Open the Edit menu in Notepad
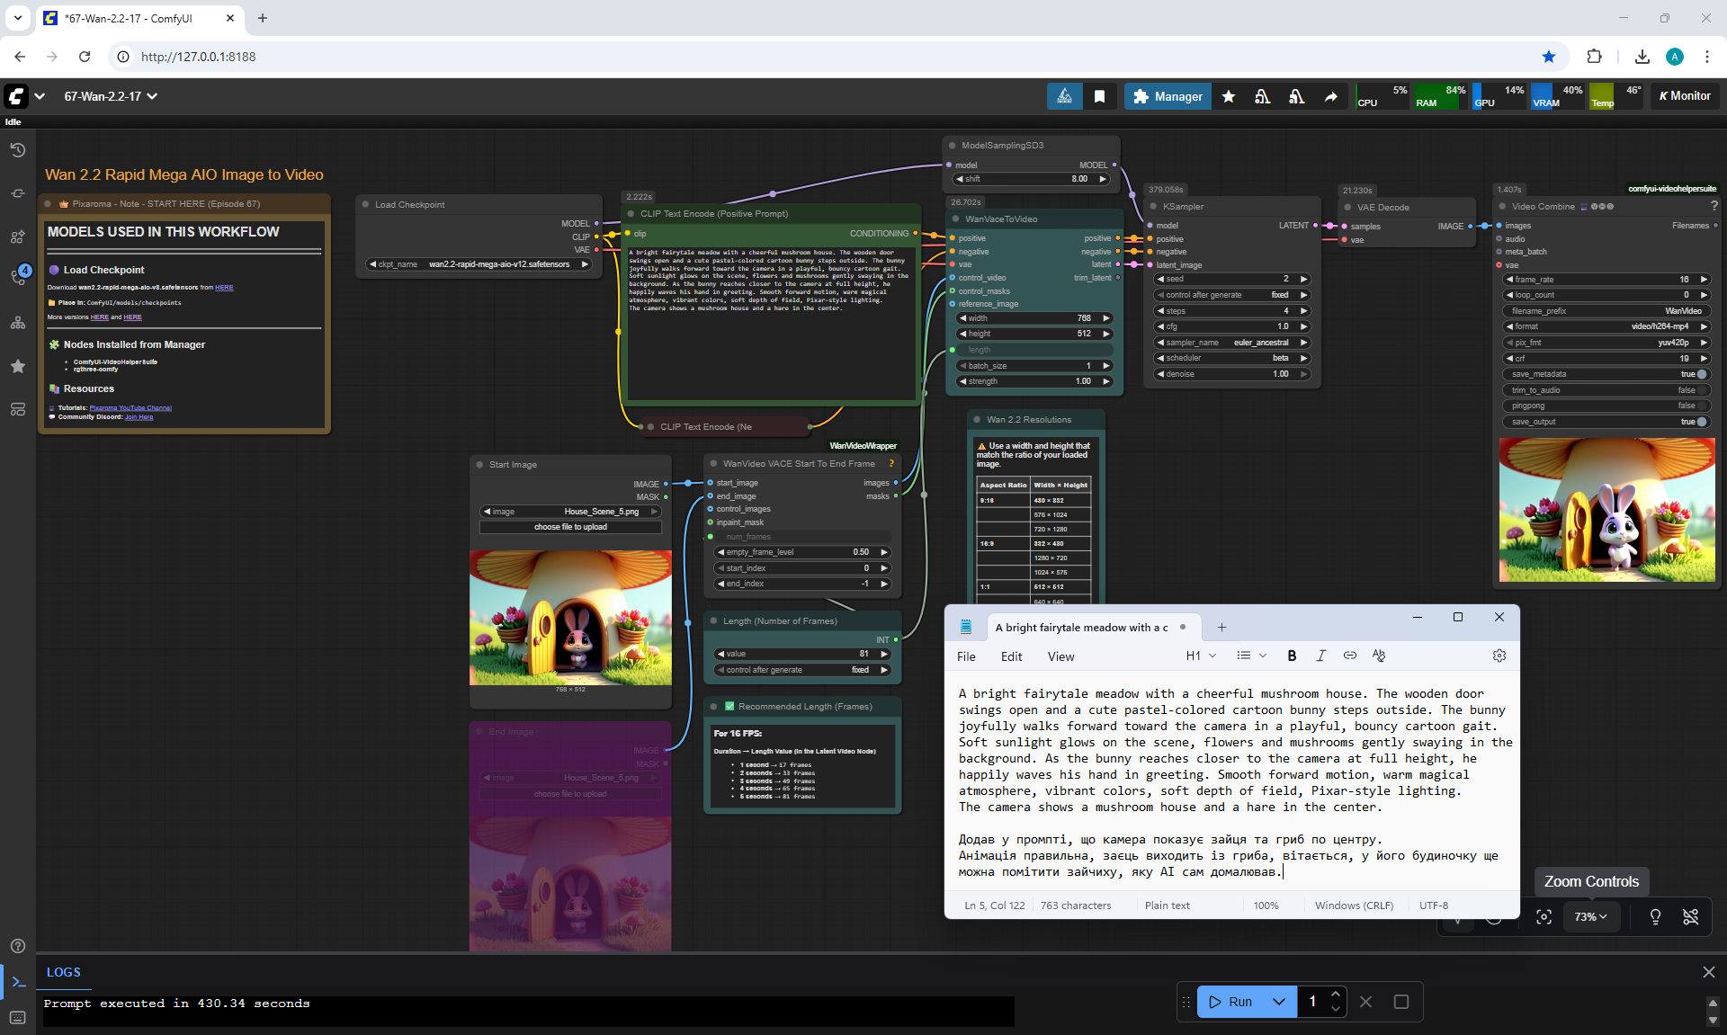This screenshot has width=1727, height=1035. (x=1011, y=656)
